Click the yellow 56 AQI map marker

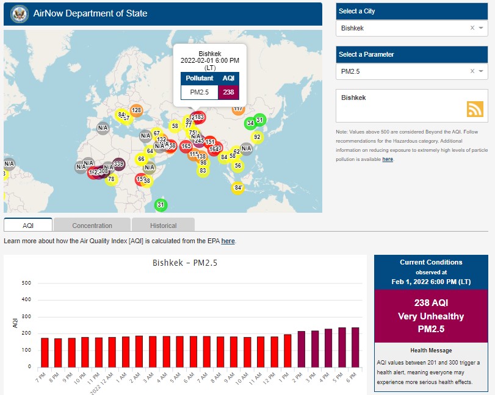(237, 166)
